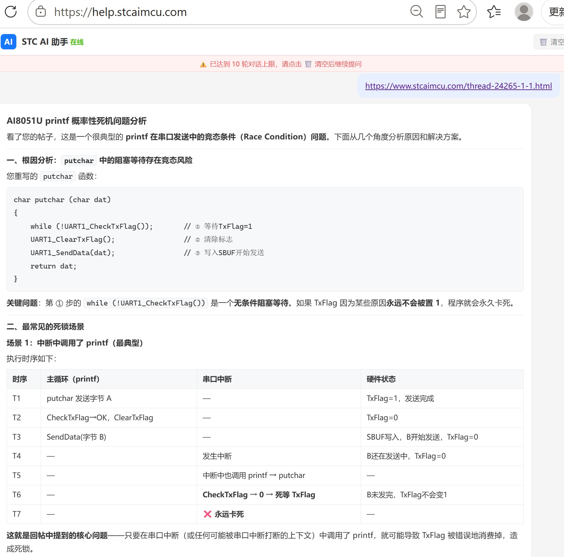Click the blue AI logo badge
Image resolution: width=564 pixels, height=557 pixels.
(9, 42)
